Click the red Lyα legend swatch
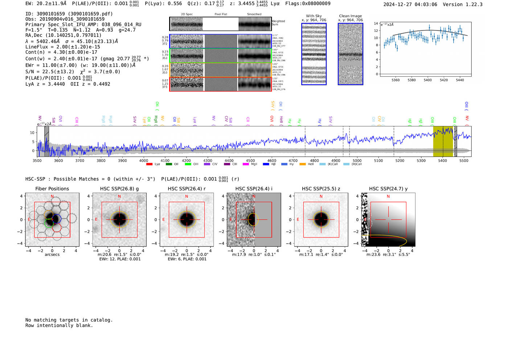 149,164
